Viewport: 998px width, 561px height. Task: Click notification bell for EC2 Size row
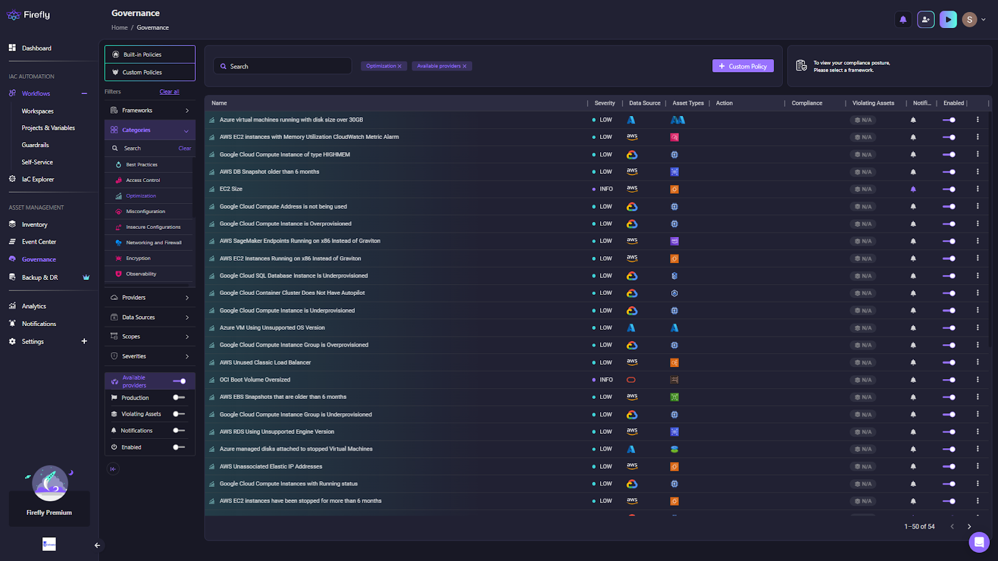click(913, 189)
